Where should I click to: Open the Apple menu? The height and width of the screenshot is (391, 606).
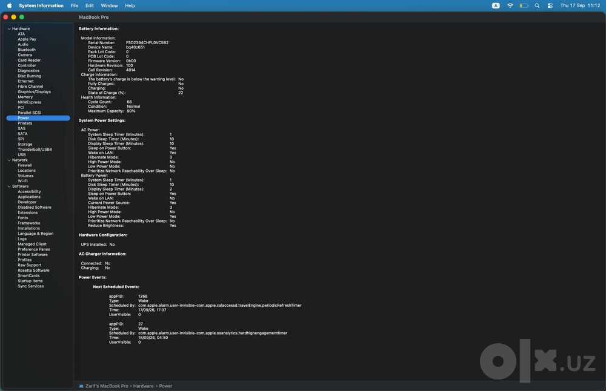pos(9,5)
